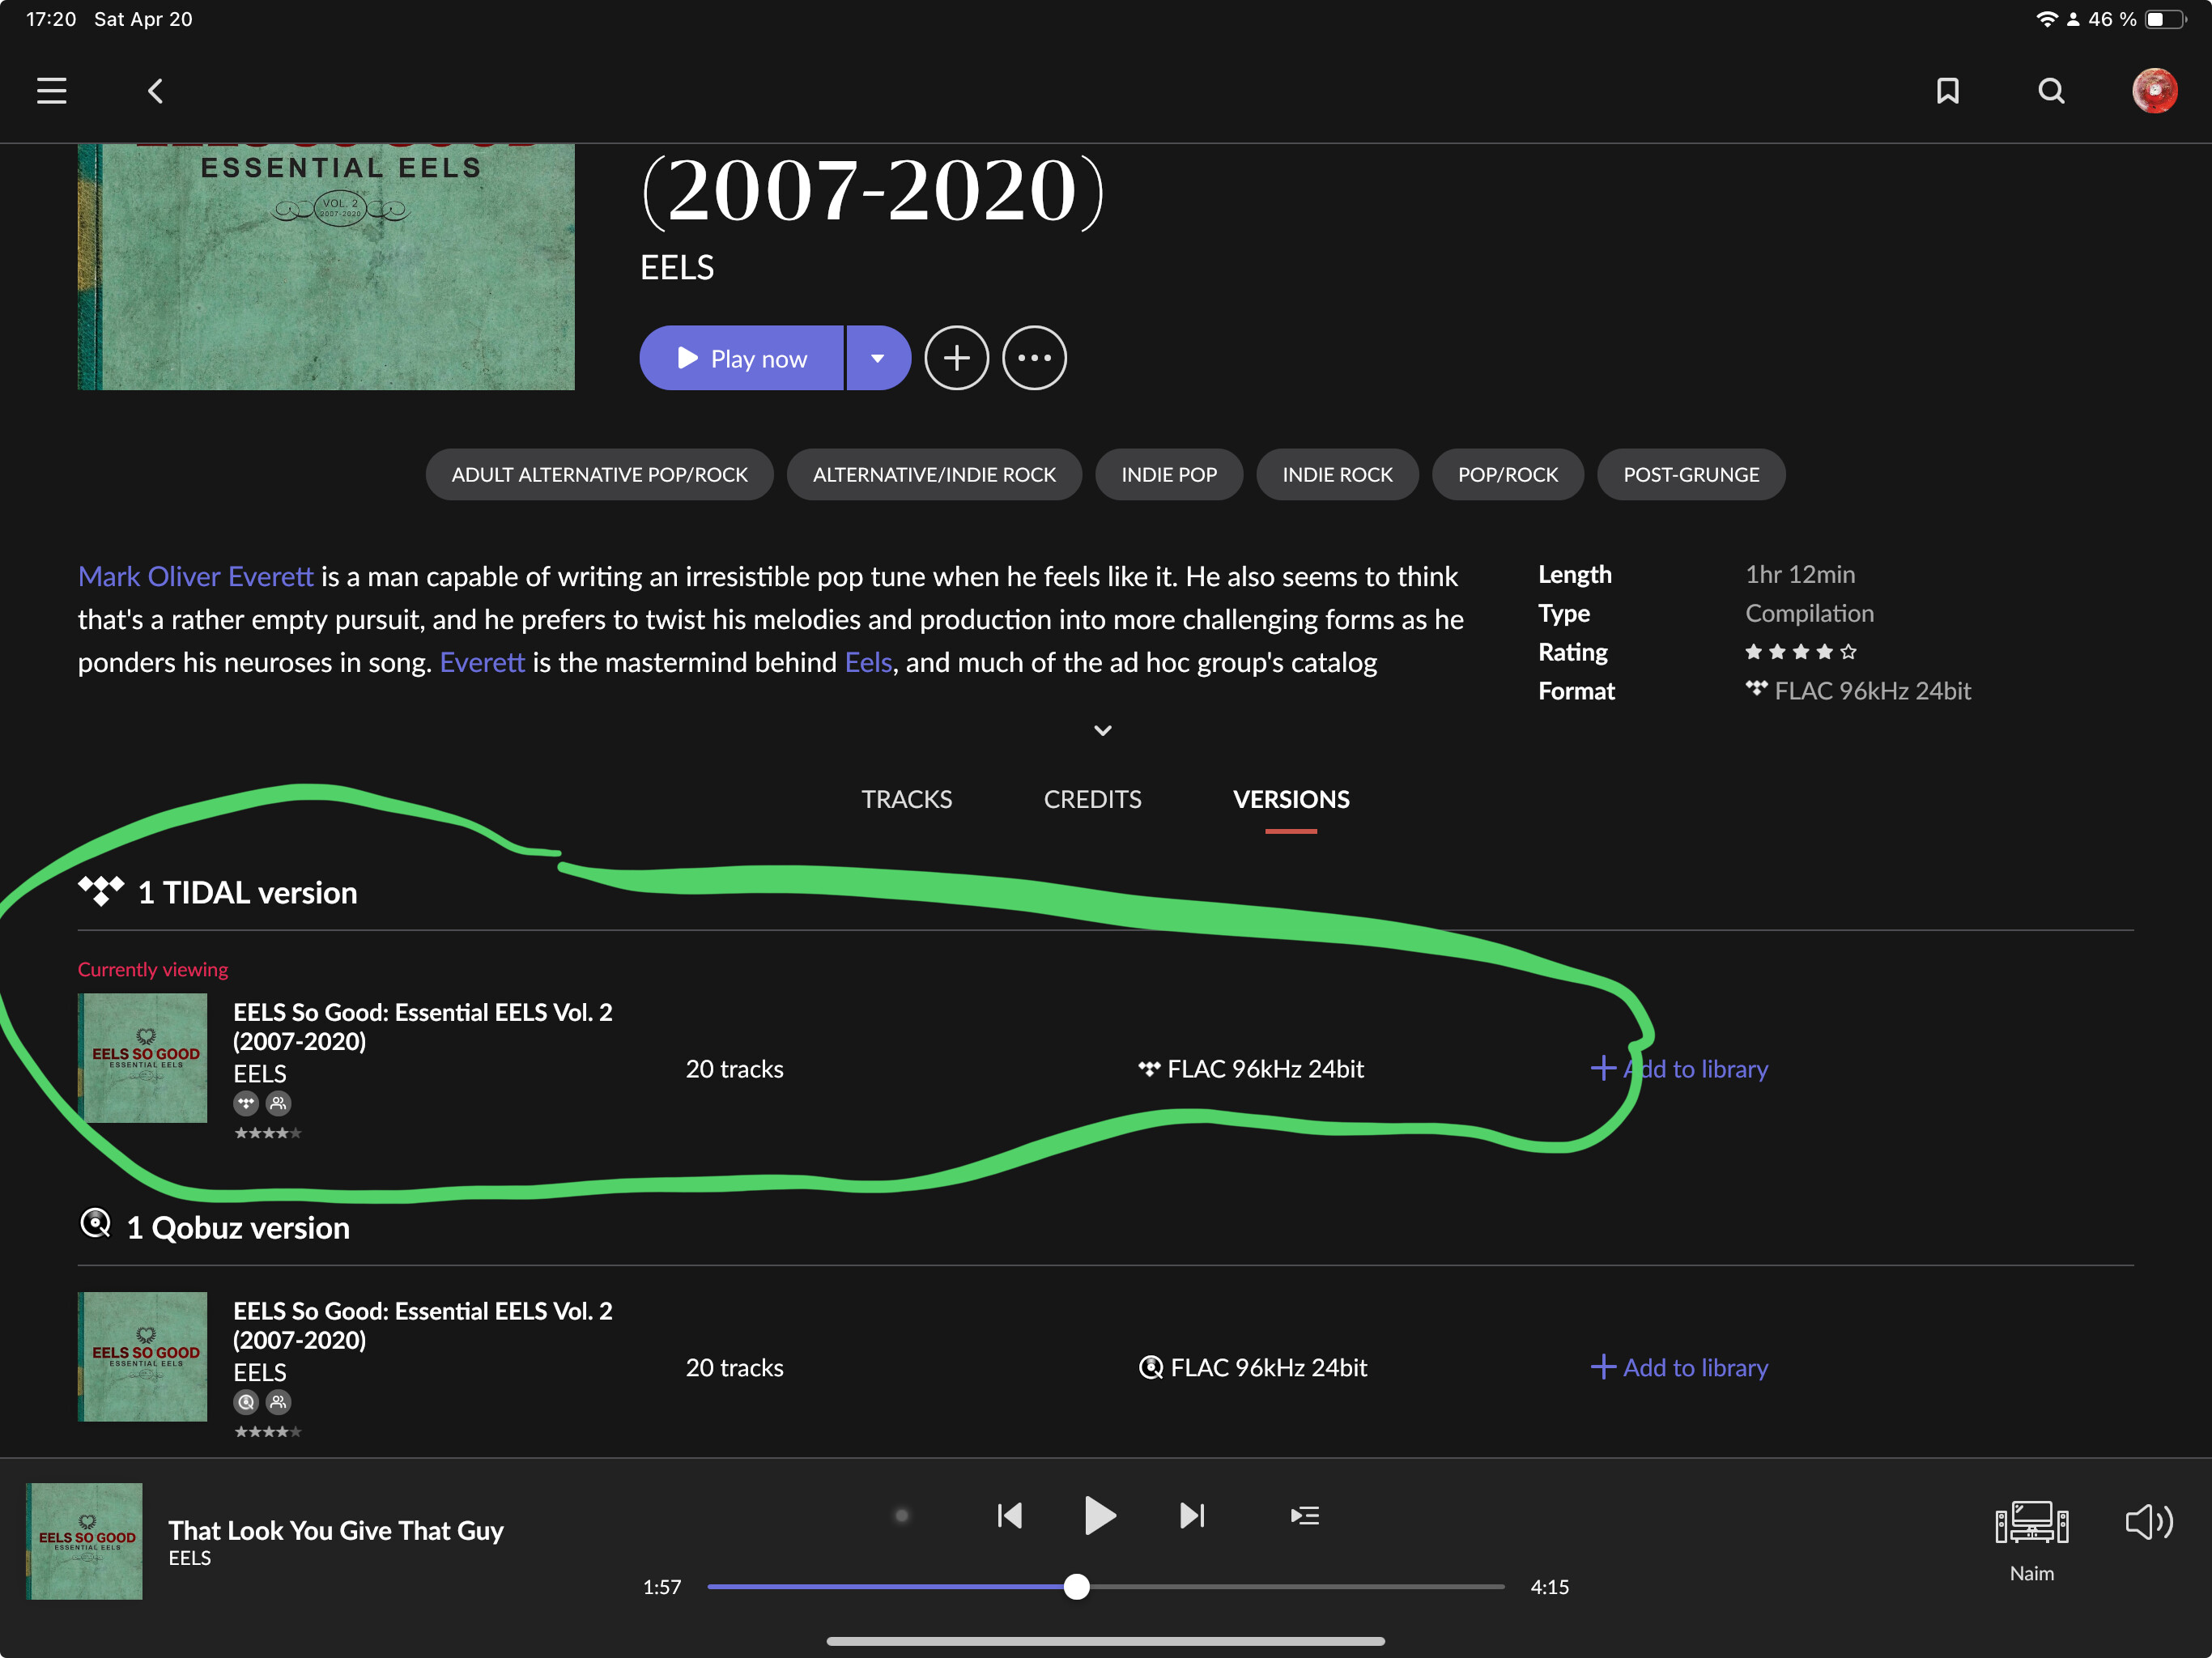Open the three-dots more options button
The image size is (2212, 1658).
[x=1034, y=358]
